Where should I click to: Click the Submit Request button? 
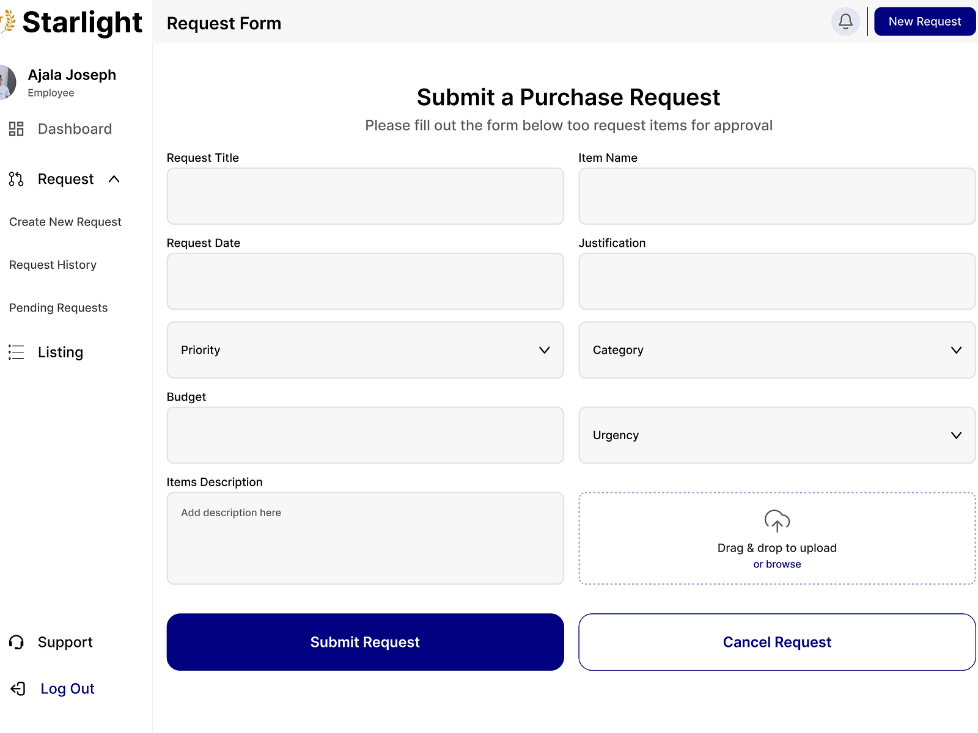pyautogui.click(x=365, y=642)
